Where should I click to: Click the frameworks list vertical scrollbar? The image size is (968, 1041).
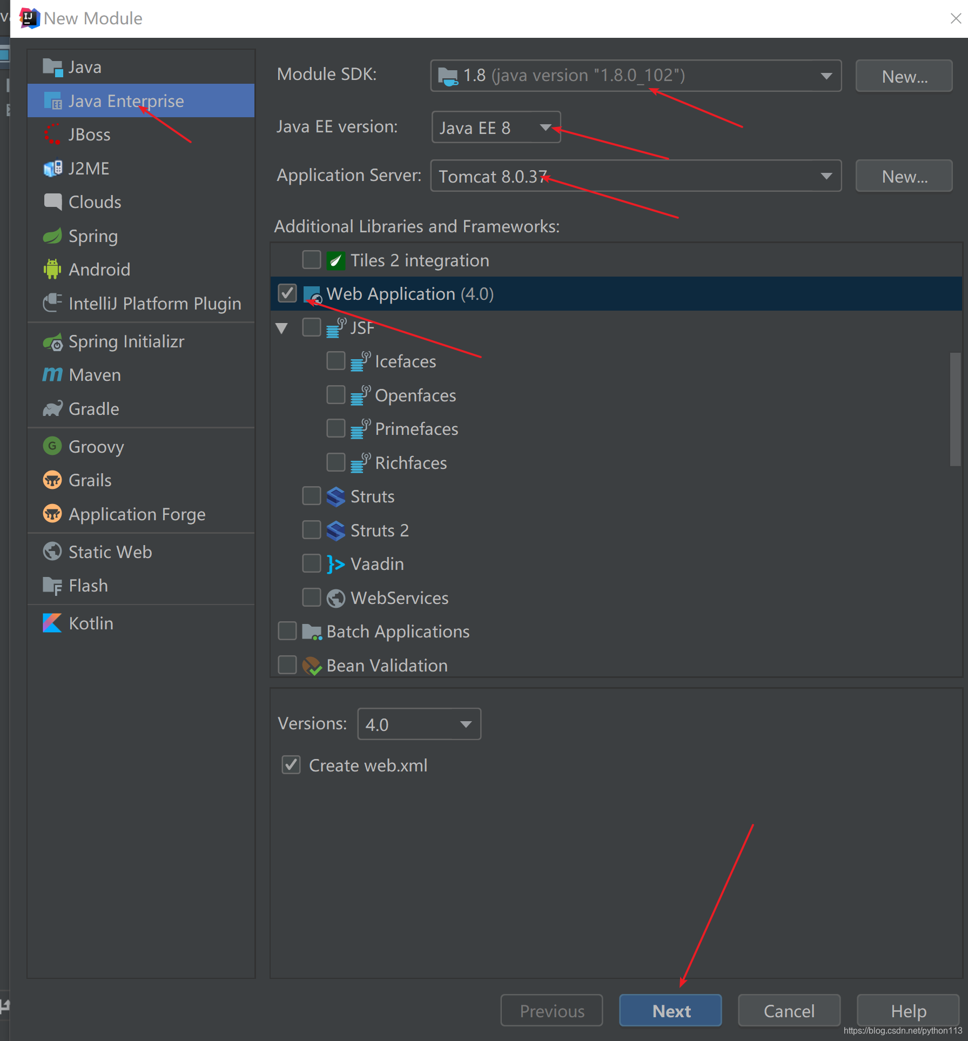(x=956, y=409)
